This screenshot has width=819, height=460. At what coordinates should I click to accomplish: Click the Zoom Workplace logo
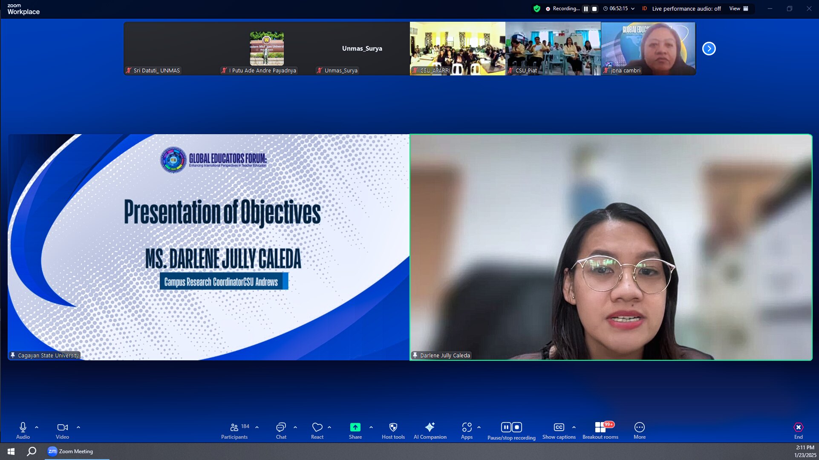23,9
